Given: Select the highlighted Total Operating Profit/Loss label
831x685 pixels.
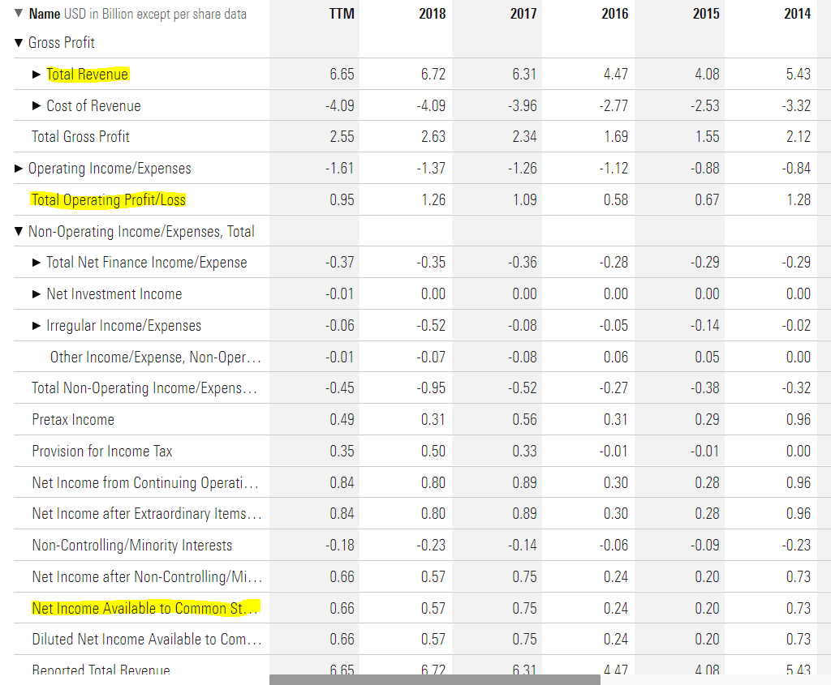Looking at the screenshot, I should click(108, 199).
